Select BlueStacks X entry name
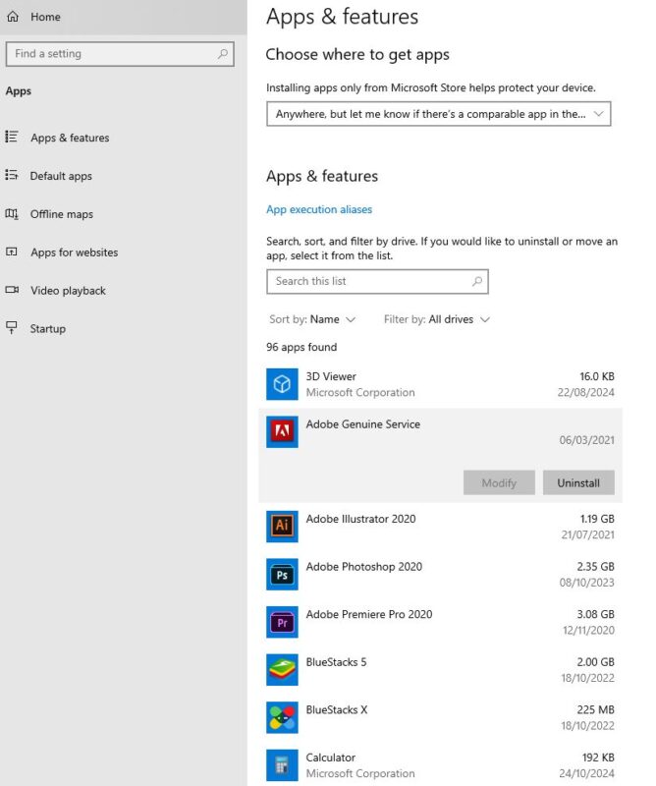The width and height of the screenshot is (656, 786). point(337,709)
